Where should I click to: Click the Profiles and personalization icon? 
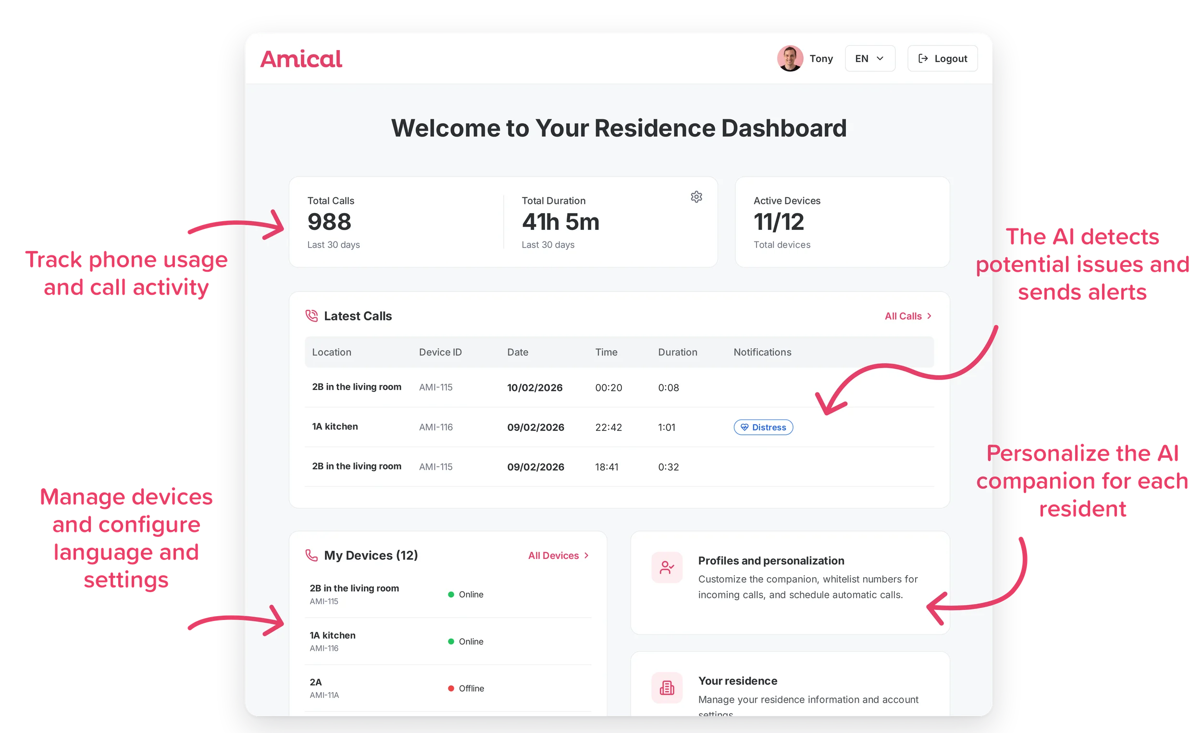click(x=667, y=568)
